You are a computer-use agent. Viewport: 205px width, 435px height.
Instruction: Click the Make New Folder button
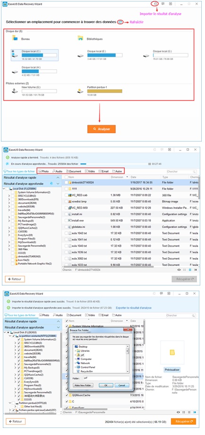(83, 385)
